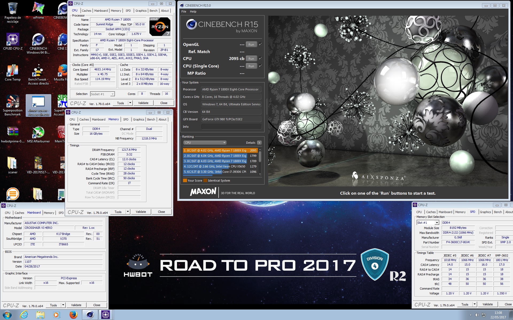Image resolution: width=513 pixels, height=320 pixels.
Task: Open Windows Media Player taskbar icon
Action: [56, 315]
